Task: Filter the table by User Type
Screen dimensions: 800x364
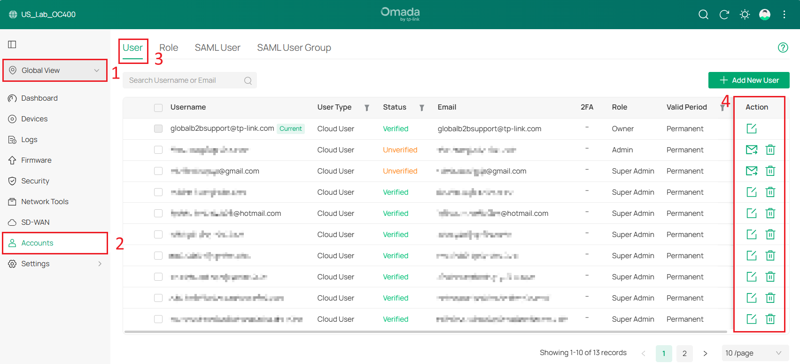Action: pos(367,108)
